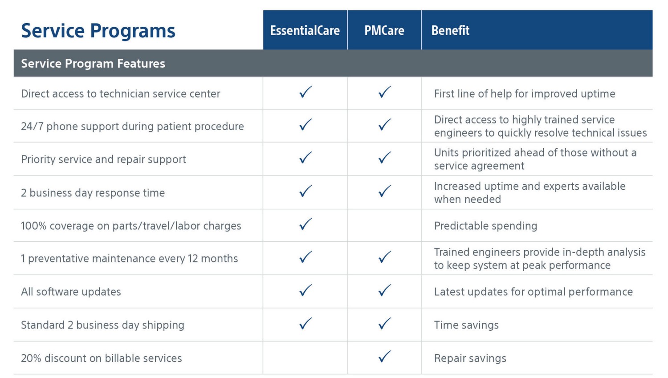Click PMCare checkmark for standard shipping row

pyautogui.click(x=385, y=324)
